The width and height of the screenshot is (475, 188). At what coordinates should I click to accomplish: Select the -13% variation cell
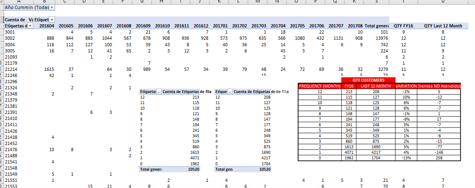(x=406, y=158)
